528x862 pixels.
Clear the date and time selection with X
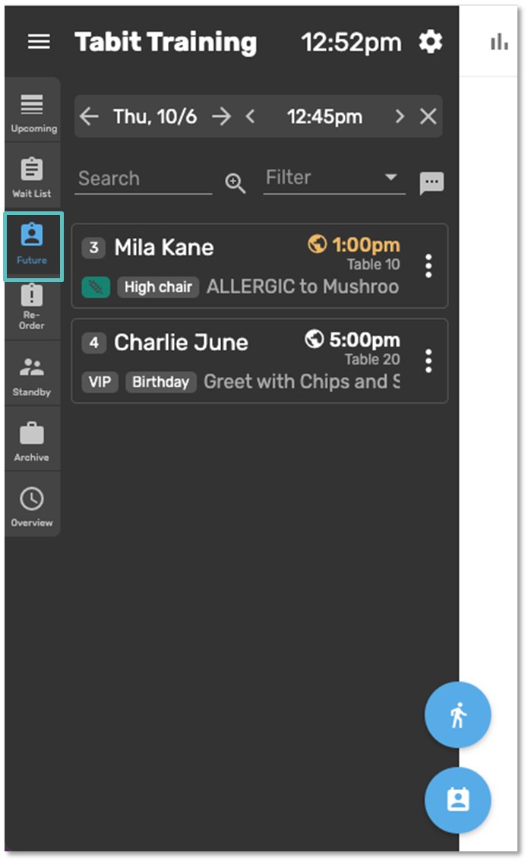(428, 116)
